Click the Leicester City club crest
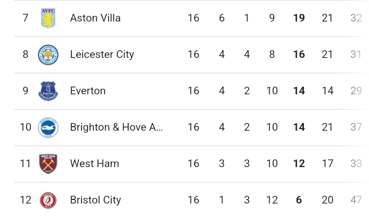The image size is (369, 224). 48,54
